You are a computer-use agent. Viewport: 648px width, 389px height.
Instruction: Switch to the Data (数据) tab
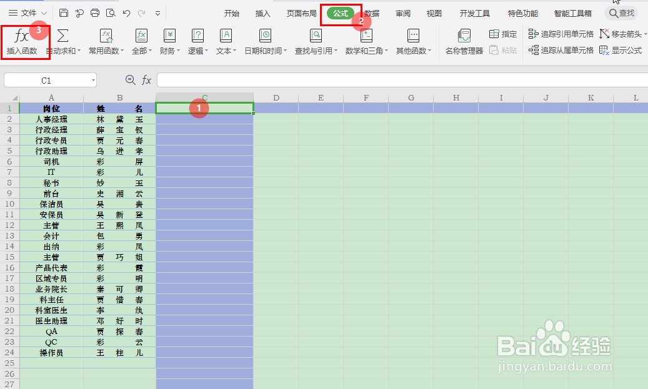tap(372, 13)
